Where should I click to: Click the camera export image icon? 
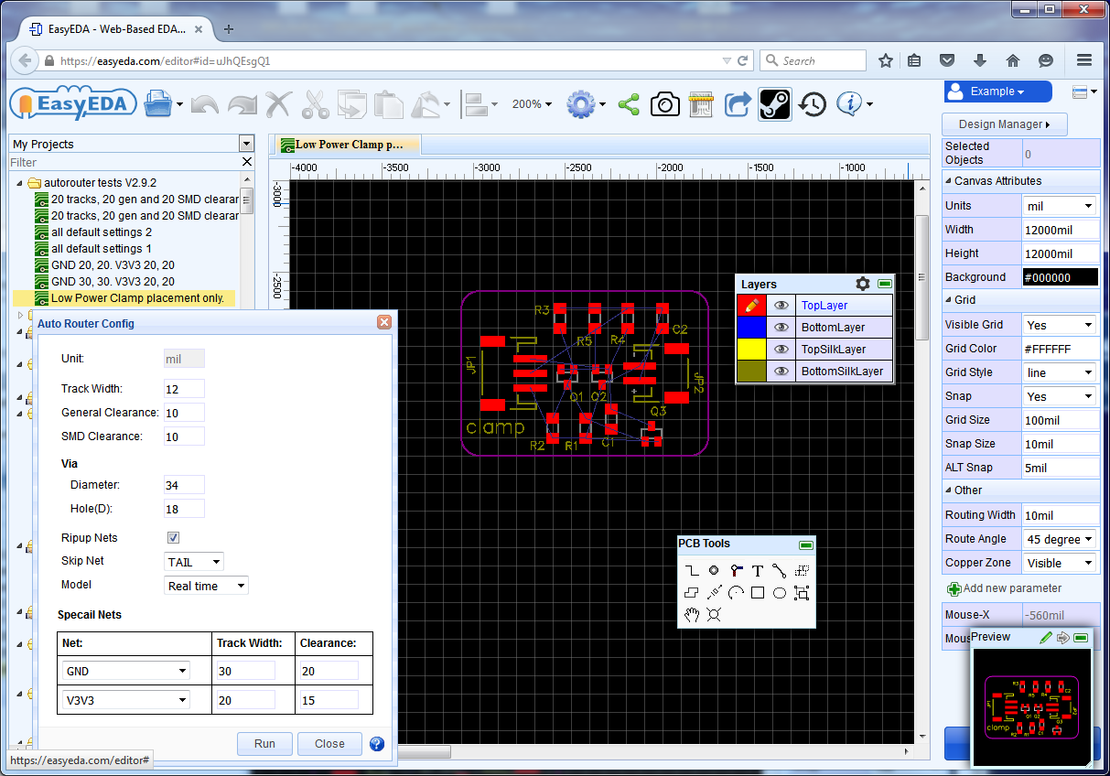tap(665, 104)
